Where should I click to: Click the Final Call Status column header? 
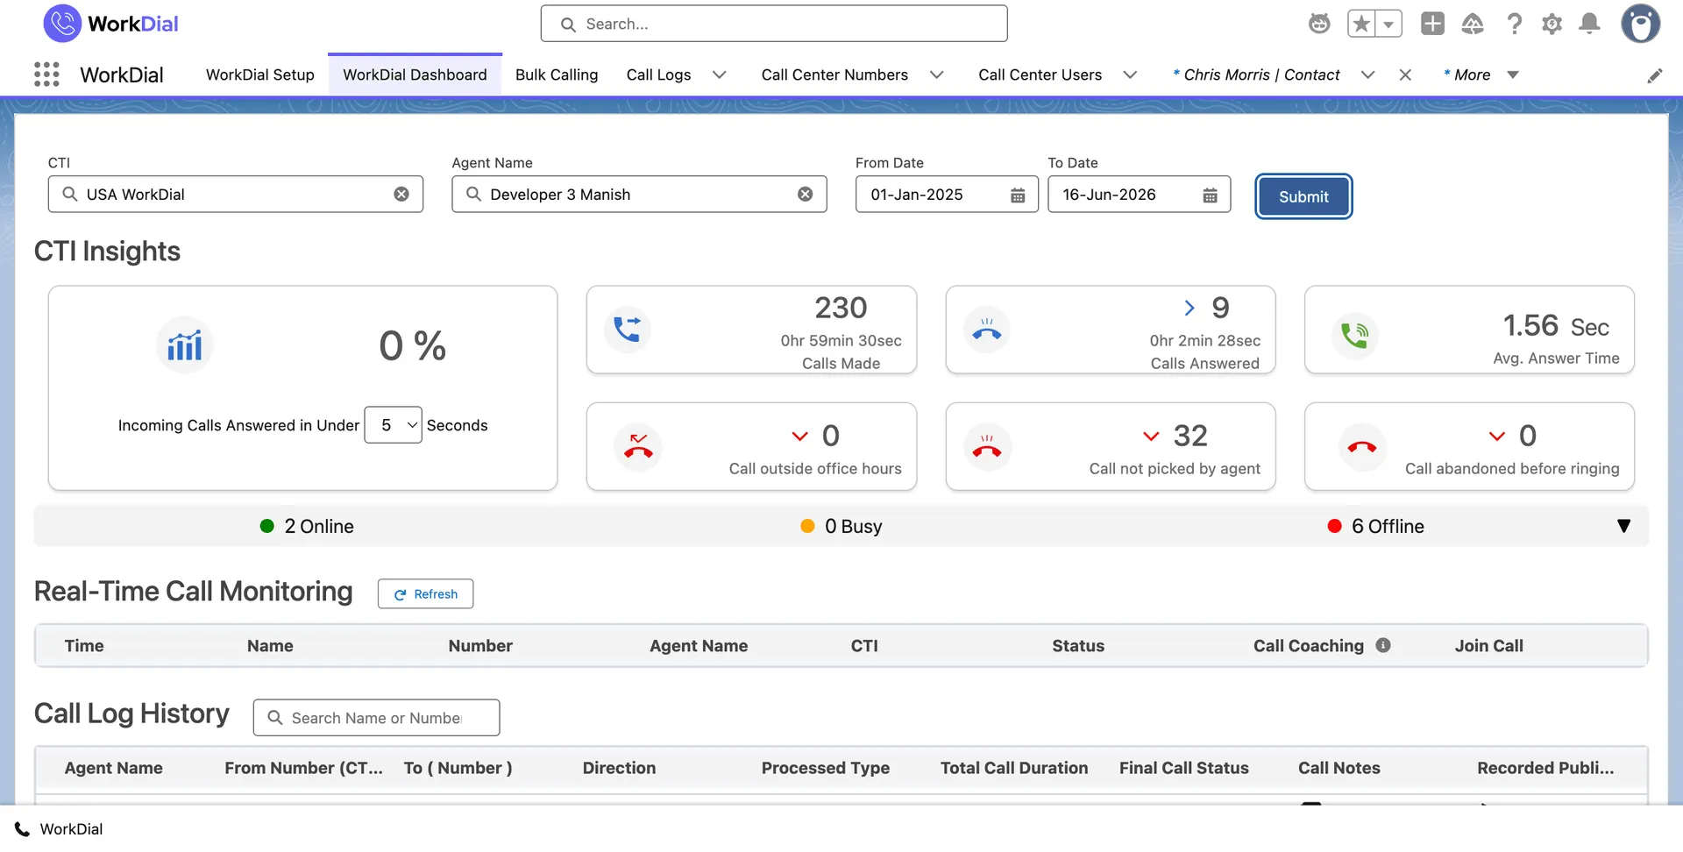pos(1183,768)
